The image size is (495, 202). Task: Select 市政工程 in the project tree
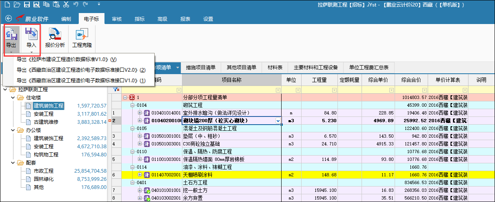(x=43, y=171)
